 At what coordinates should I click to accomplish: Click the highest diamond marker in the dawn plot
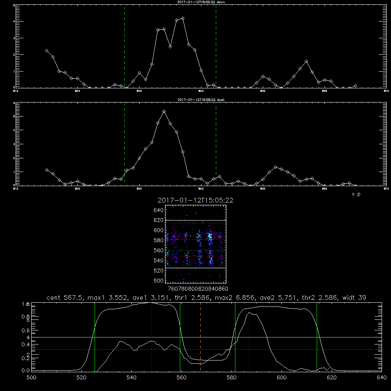tap(183, 18)
